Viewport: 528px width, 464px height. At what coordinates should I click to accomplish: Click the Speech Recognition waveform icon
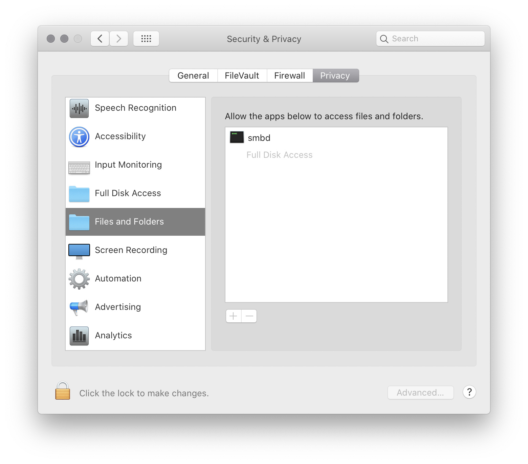click(x=79, y=108)
